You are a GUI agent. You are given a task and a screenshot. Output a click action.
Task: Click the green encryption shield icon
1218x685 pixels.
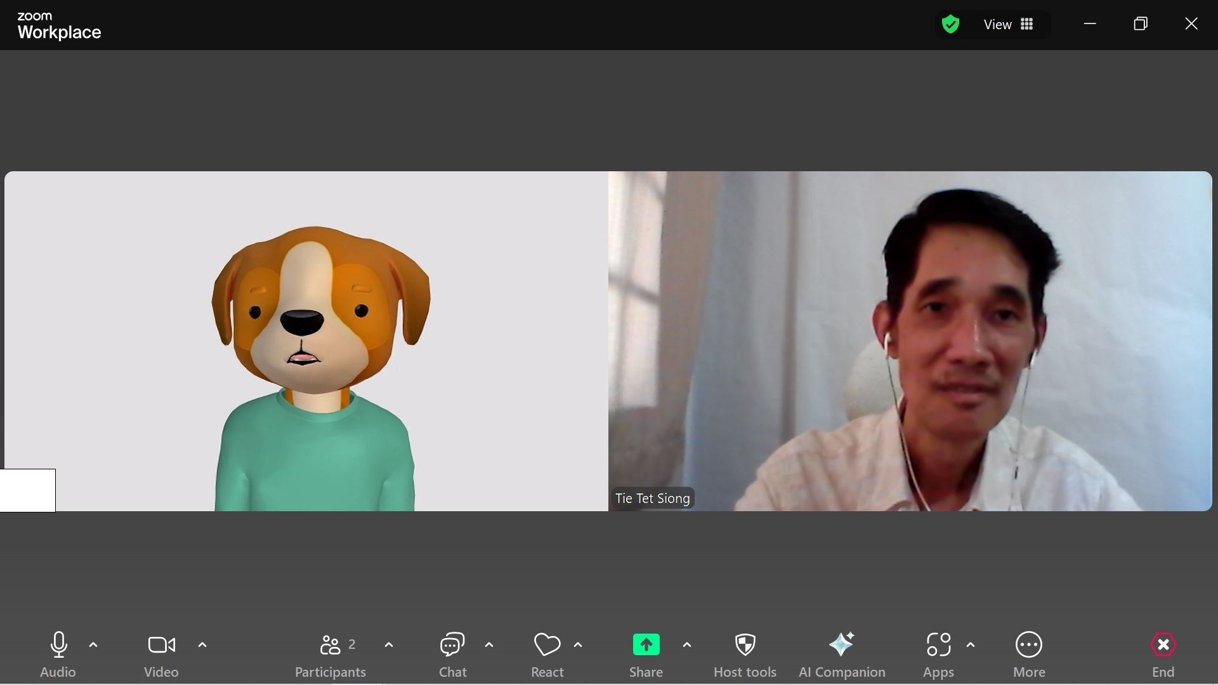click(950, 24)
